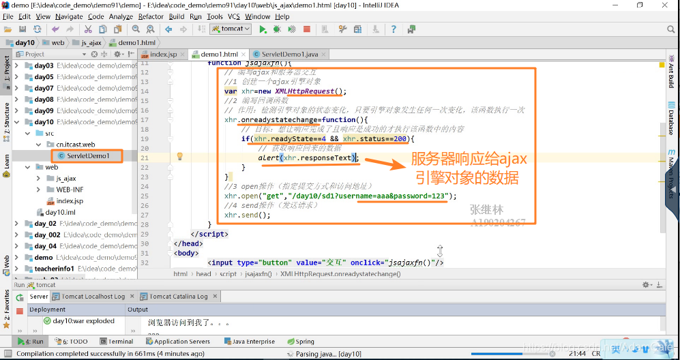
Task: Stop the server with the red square
Action: coord(307,29)
